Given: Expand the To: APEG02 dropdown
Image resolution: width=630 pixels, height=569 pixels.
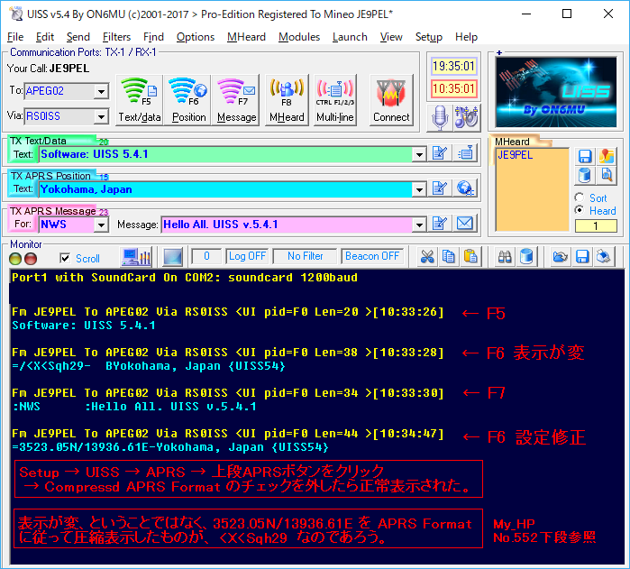Looking at the screenshot, I should [101, 91].
